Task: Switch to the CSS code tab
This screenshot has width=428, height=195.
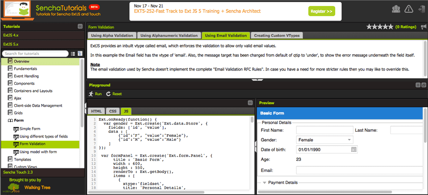Action: (x=113, y=111)
